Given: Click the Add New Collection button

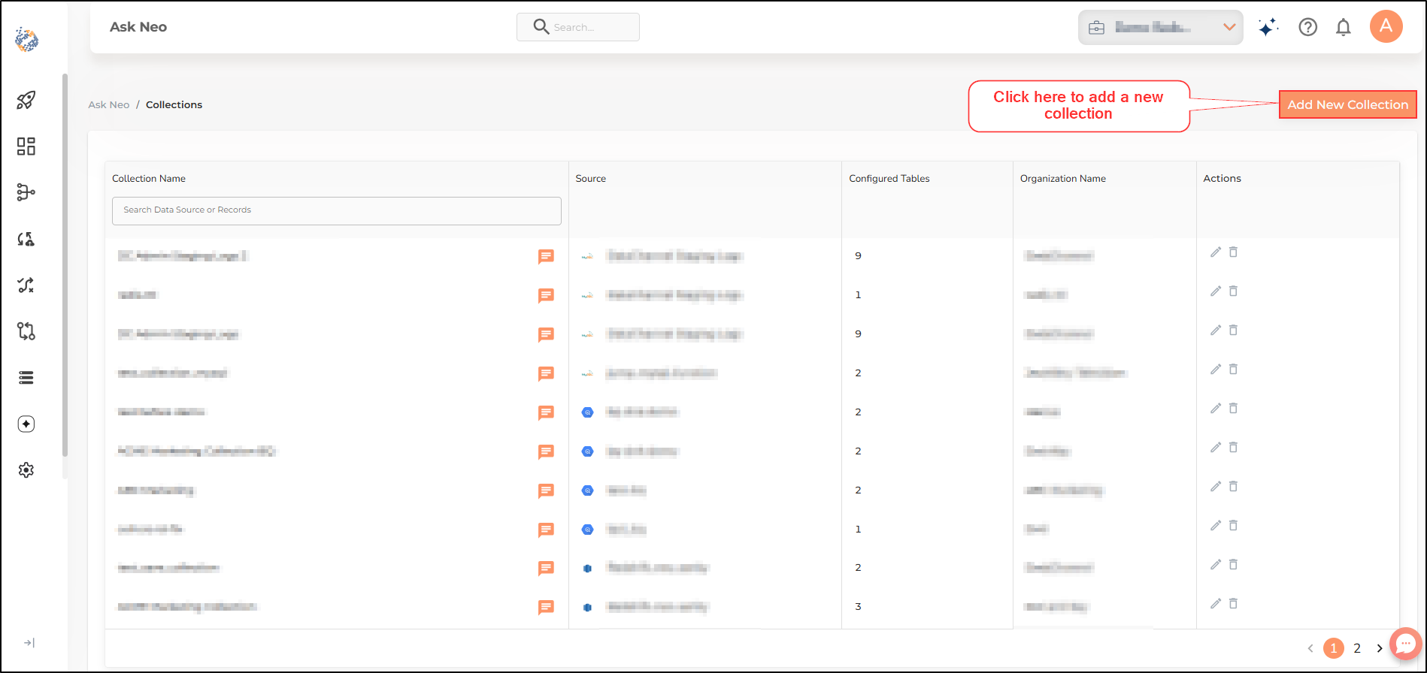Looking at the screenshot, I should (1347, 104).
